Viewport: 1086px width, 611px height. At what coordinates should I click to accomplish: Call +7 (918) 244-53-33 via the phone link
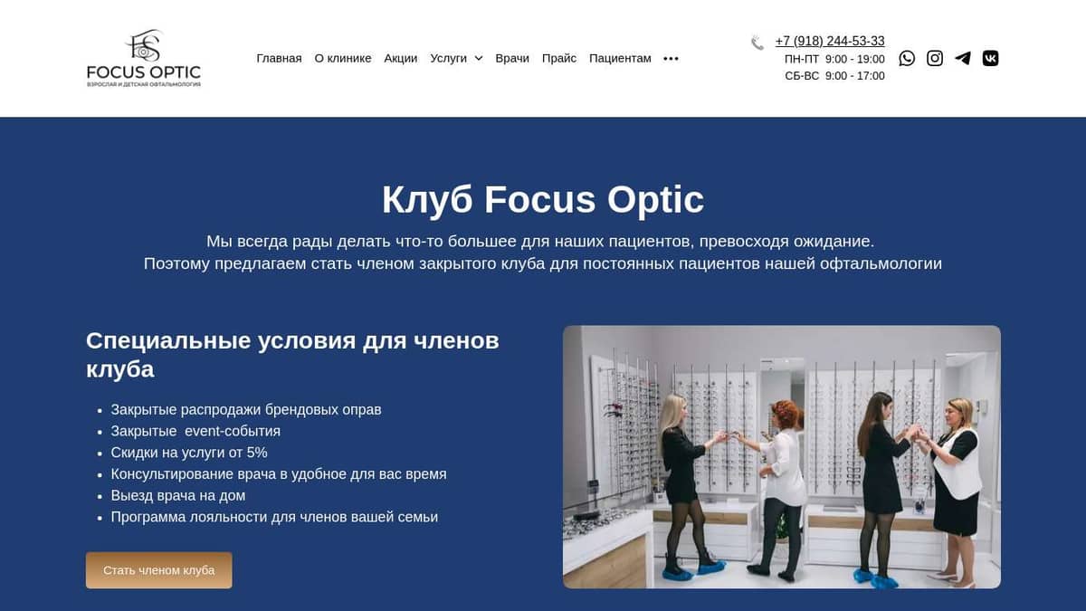pyautogui.click(x=830, y=41)
